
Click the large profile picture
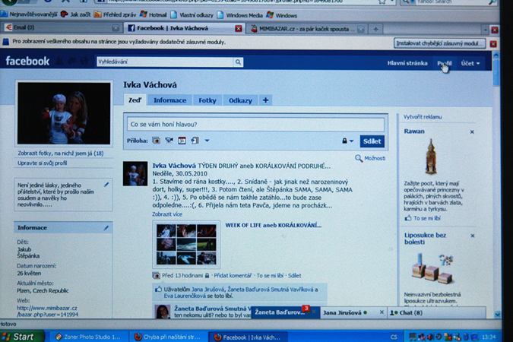click(x=64, y=113)
